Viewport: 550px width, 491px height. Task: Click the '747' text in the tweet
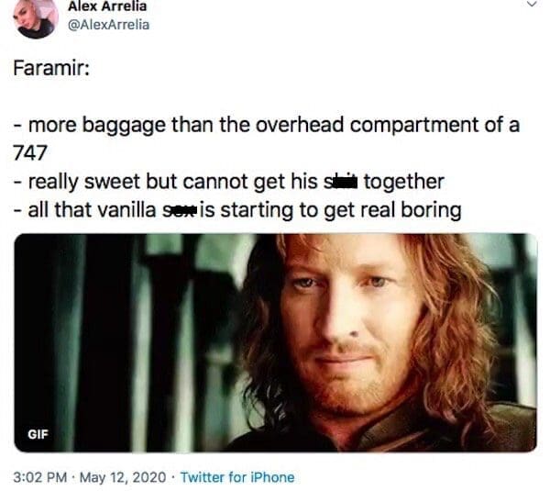30,153
